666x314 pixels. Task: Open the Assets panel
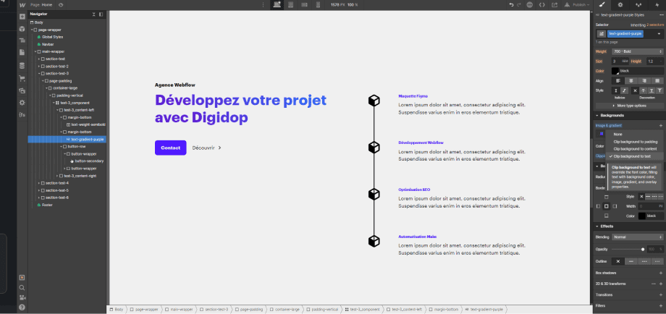point(22,90)
